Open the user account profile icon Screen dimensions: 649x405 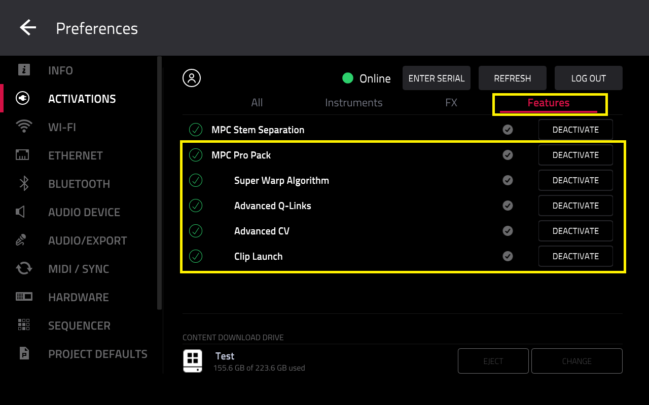point(192,78)
